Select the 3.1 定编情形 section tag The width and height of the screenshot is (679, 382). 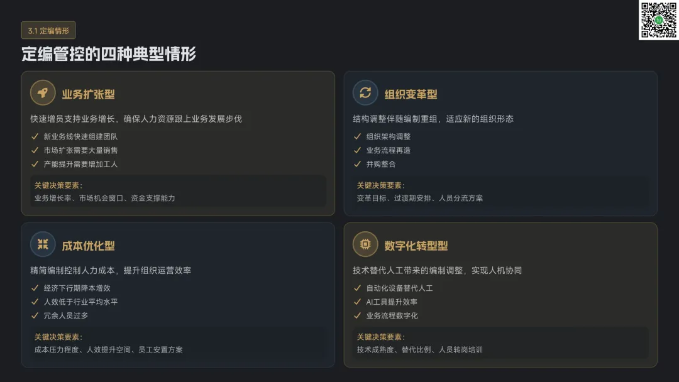click(48, 31)
